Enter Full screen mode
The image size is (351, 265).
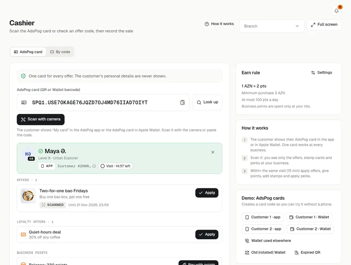(324, 25)
